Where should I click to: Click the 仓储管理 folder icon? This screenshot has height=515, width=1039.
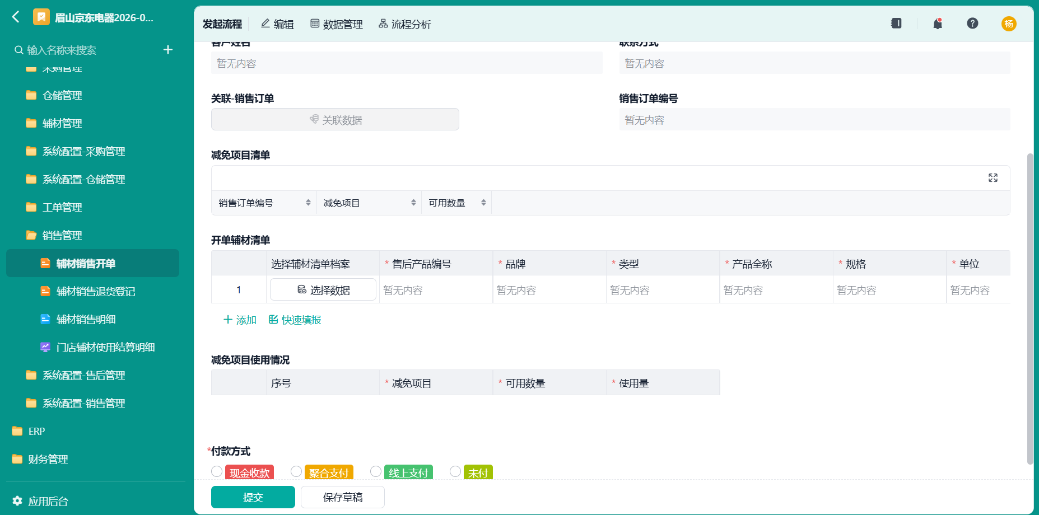[x=31, y=95]
